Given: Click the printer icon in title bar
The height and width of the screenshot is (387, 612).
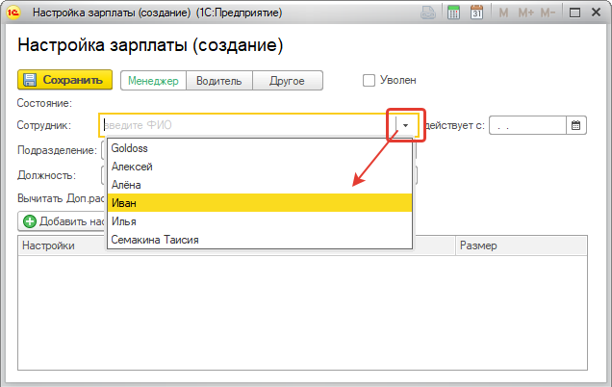Looking at the screenshot, I should tap(428, 13).
